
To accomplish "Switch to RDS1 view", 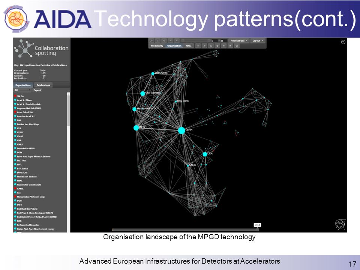I will click(189, 46).
